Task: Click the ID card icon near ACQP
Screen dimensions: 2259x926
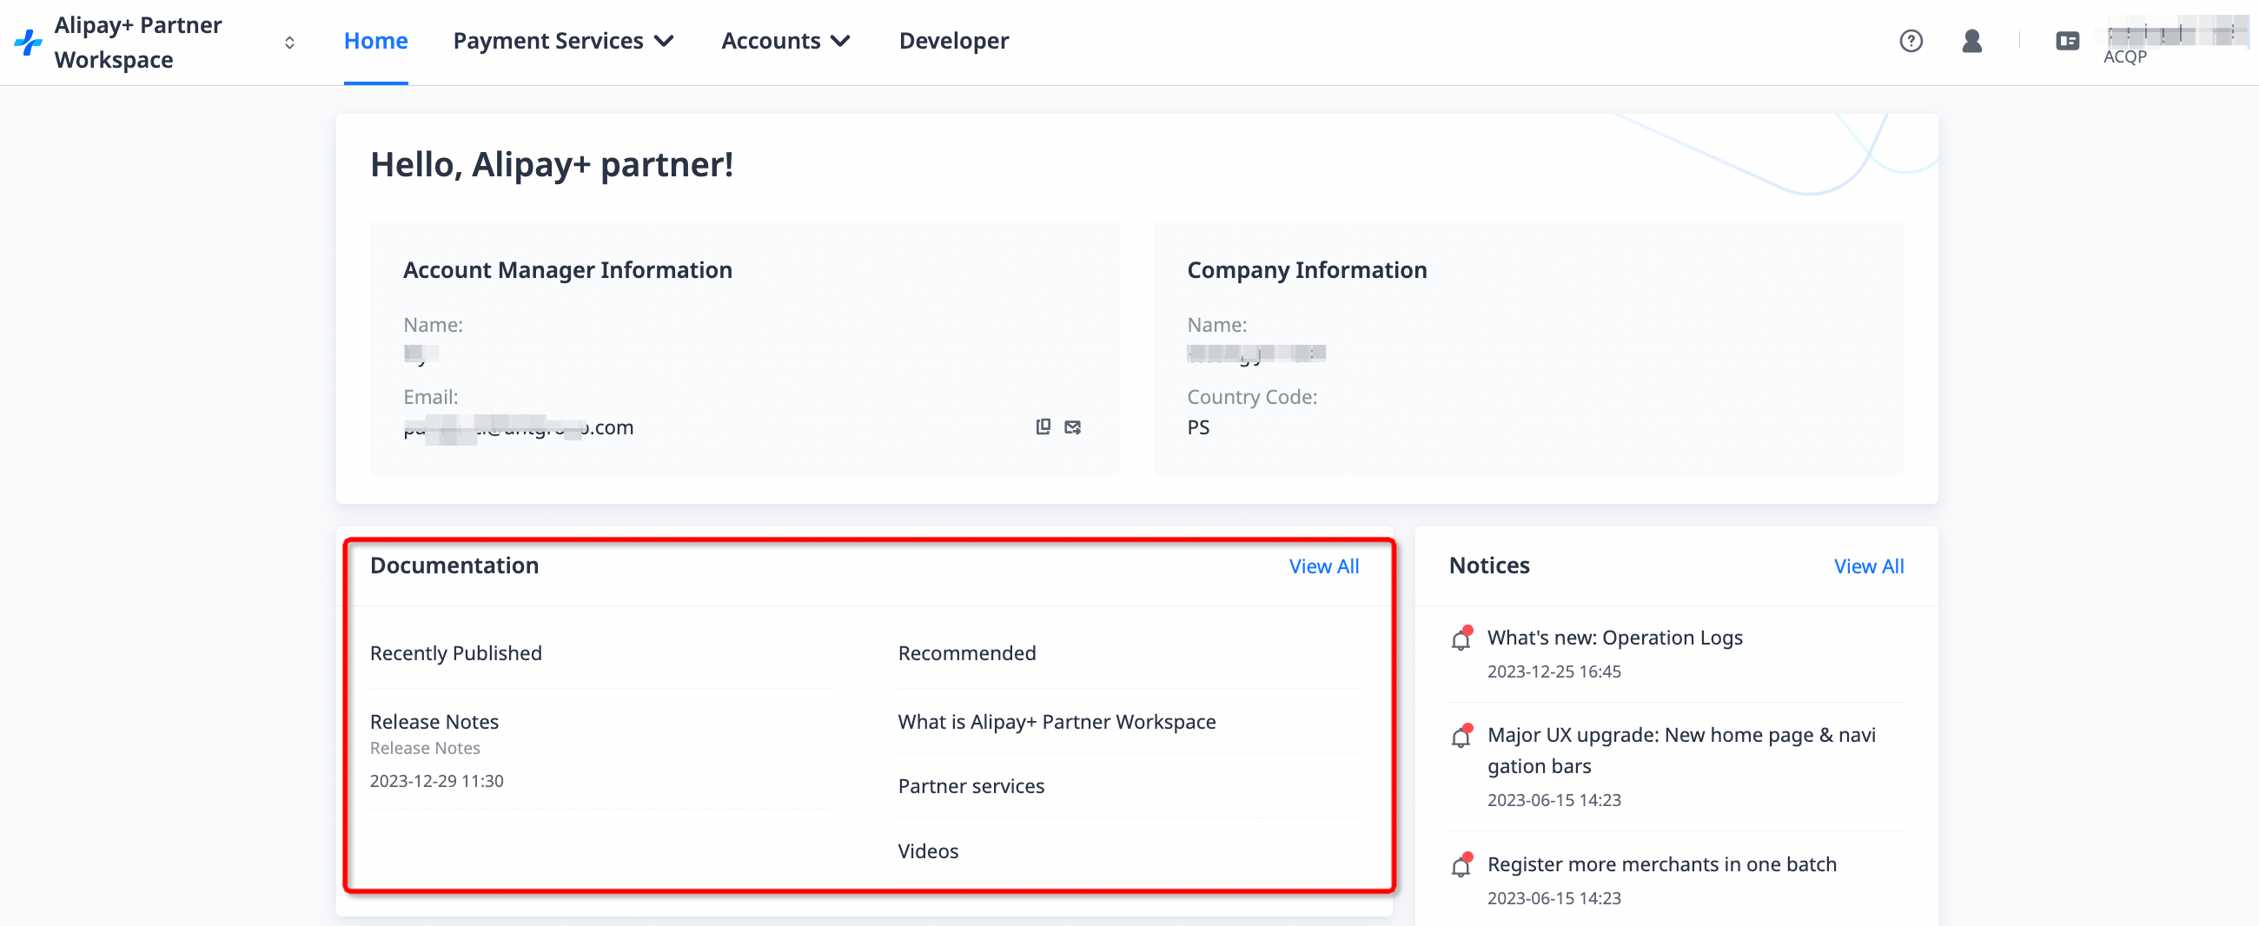Action: coord(2067,41)
